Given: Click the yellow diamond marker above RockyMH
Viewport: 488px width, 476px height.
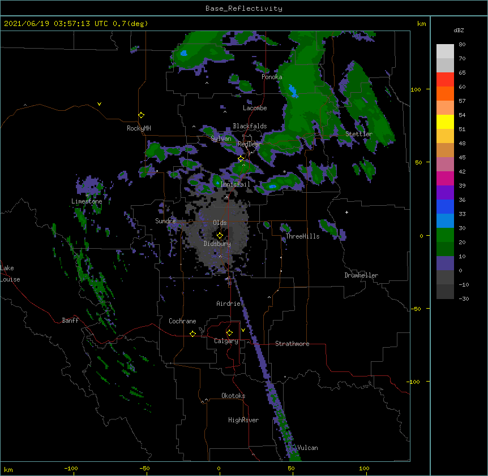Looking at the screenshot, I should (x=142, y=115).
